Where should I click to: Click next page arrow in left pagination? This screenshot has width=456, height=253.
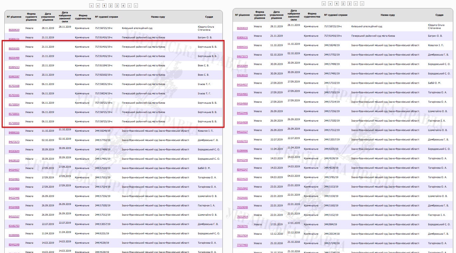[129, 6]
